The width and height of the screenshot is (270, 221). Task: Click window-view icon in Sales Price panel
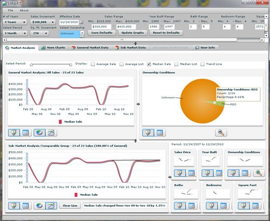191,173
